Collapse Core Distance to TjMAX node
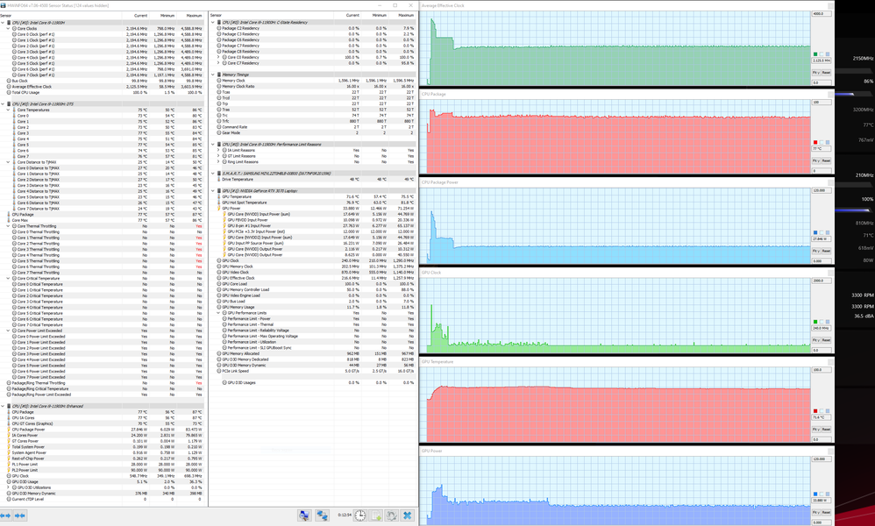The height and width of the screenshot is (526, 875). (x=9, y=162)
